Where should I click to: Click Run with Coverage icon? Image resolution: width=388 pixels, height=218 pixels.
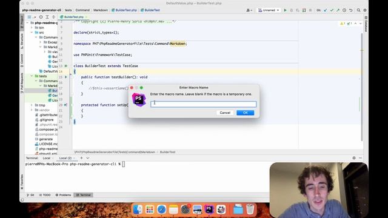[x=298, y=10]
